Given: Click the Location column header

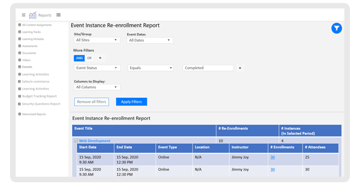Looking at the screenshot, I should pyautogui.click(x=211, y=148).
